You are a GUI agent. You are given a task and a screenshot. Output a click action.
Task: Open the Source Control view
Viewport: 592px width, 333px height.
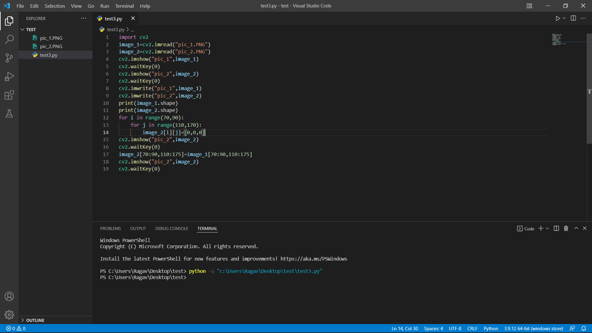[9, 58]
